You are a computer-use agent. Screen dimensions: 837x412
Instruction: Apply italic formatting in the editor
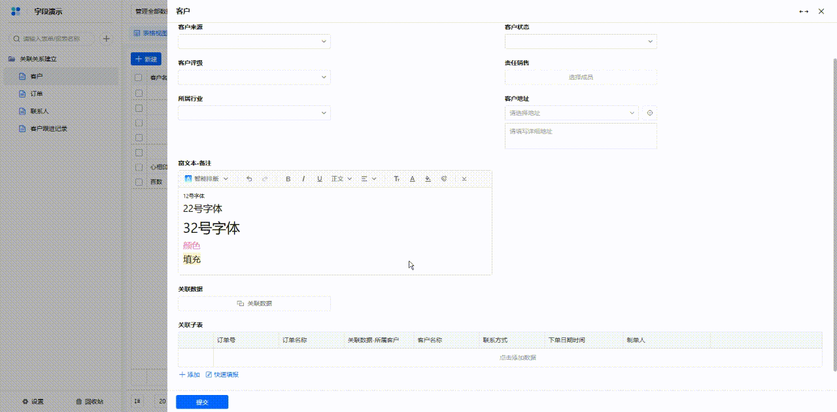[x=303, y=179]
